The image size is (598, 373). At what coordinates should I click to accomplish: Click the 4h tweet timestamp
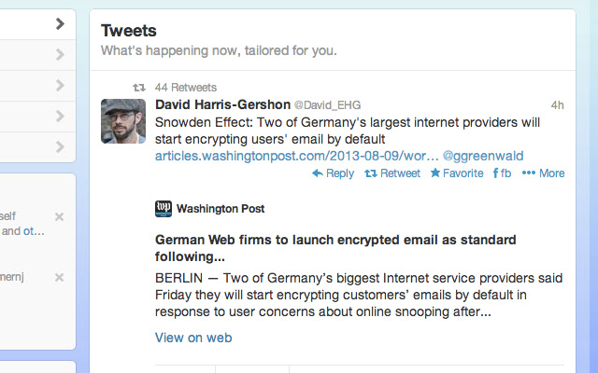tap(557, 105)
